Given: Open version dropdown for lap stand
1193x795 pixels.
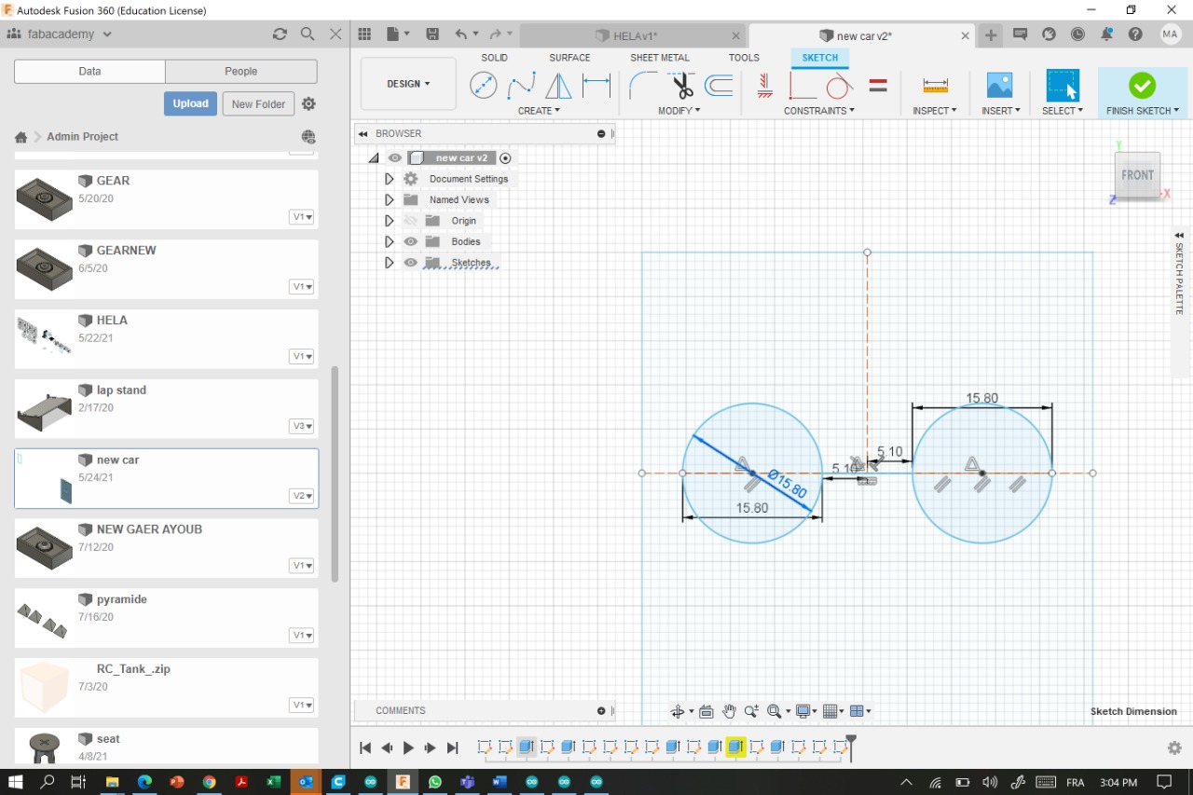Looking at the screenshot, I should pos(302,426).
